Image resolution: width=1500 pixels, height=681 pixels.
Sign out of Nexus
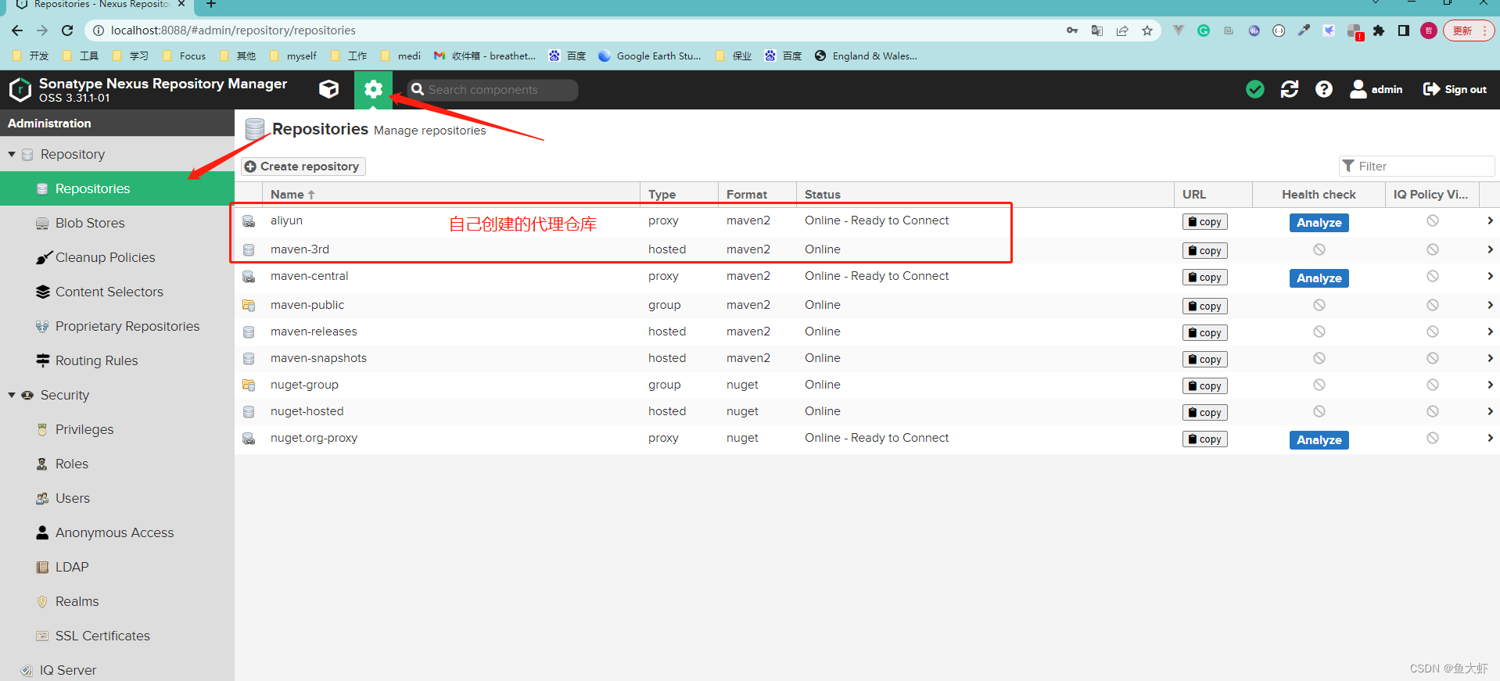[1455, 89]
